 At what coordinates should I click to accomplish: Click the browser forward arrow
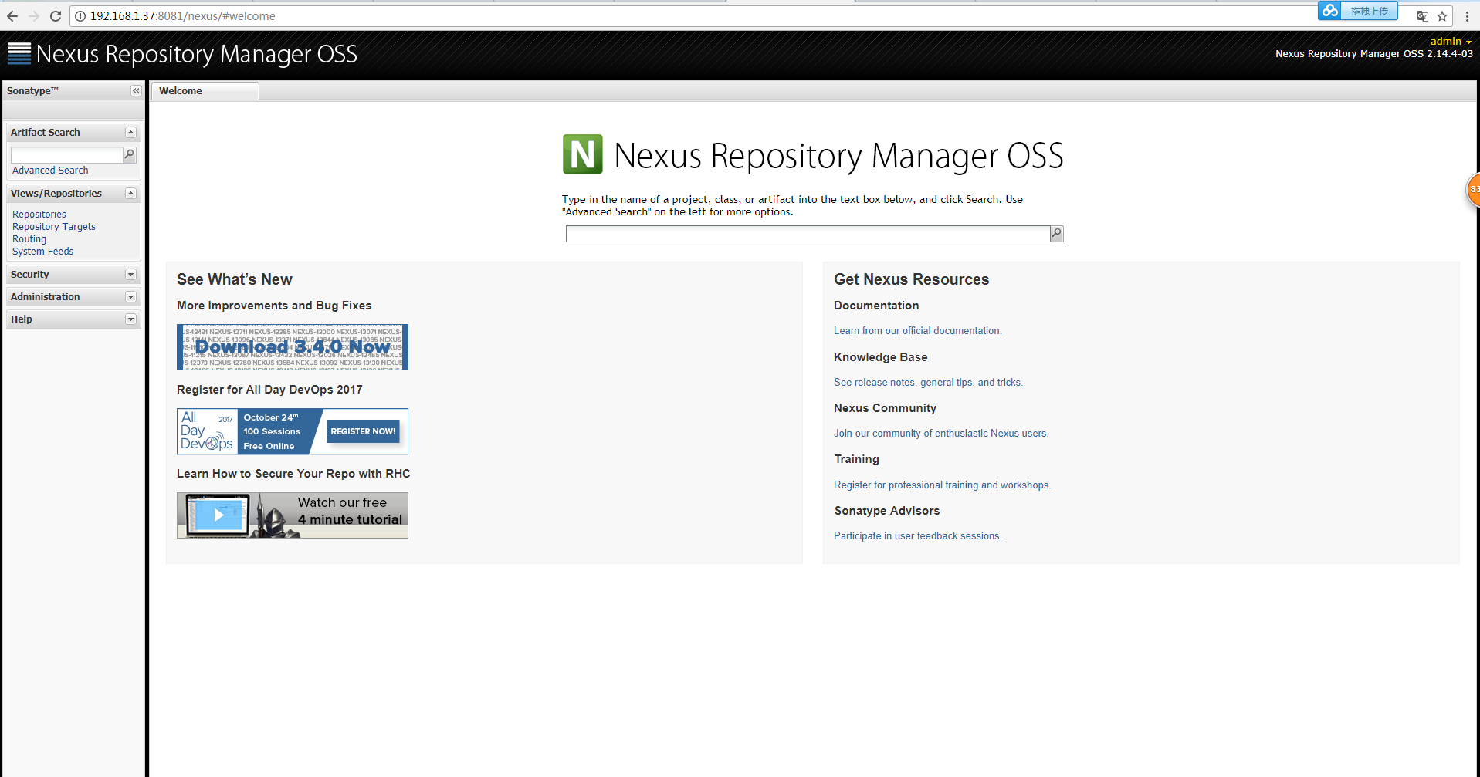click(x=34, y=16)
